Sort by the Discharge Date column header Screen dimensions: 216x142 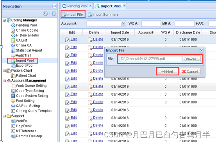[188, 32]
